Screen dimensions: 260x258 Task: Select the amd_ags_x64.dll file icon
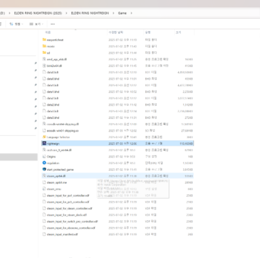point(44,59)
